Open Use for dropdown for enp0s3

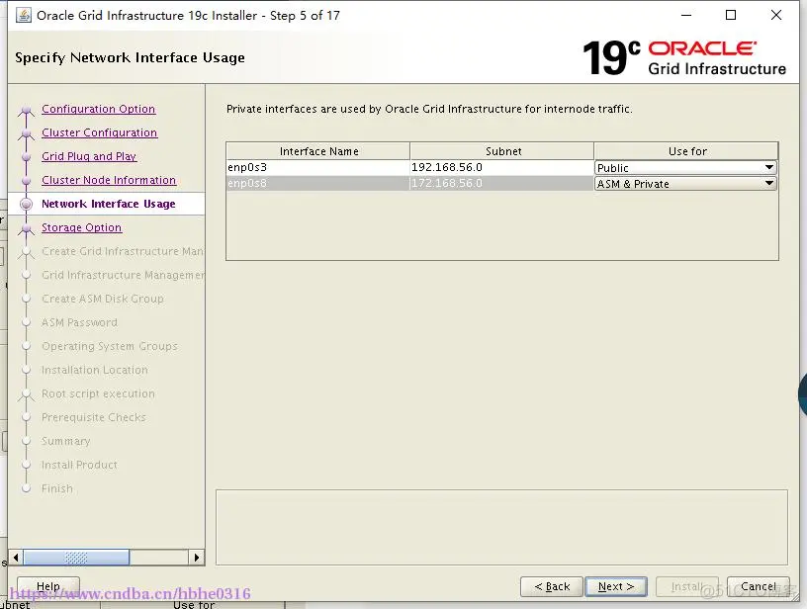[685, 168]
